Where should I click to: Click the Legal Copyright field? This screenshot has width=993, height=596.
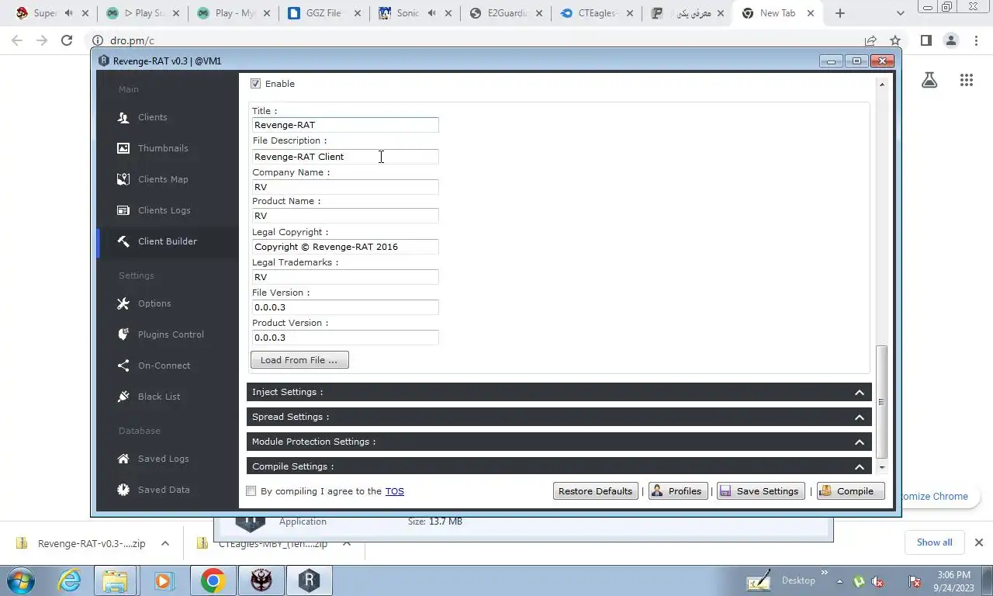click(345, 247)
